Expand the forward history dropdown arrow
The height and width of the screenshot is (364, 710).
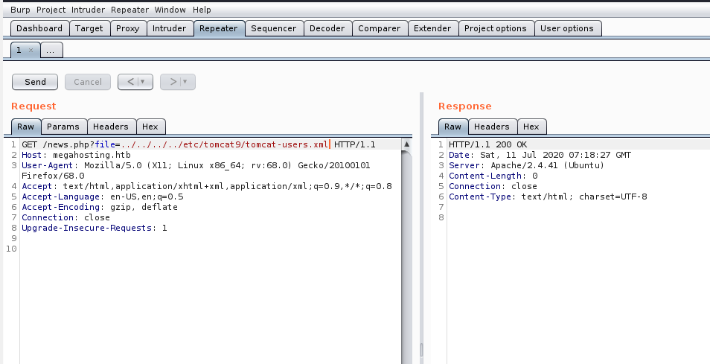coord(185,82)
